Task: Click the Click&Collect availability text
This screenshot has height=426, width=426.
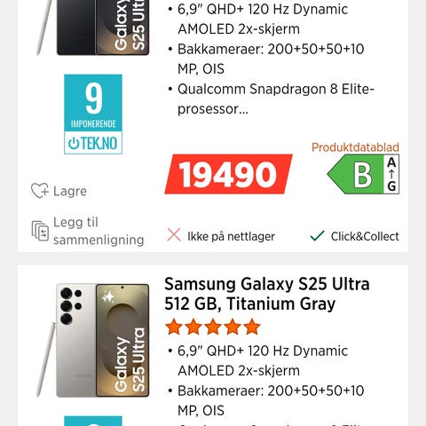Action: click(x=365, y=236)
